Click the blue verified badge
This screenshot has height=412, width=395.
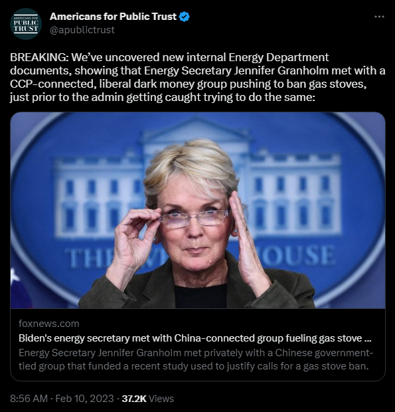(185, 17)
